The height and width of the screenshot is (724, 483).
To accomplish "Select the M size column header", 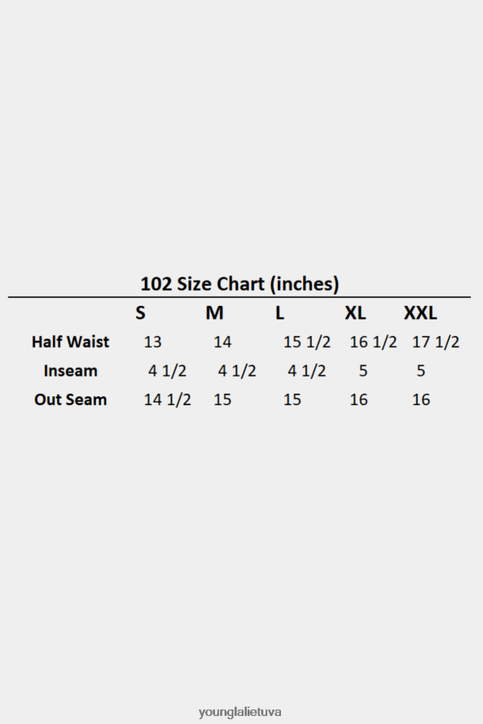I will [x=214, y=313].
